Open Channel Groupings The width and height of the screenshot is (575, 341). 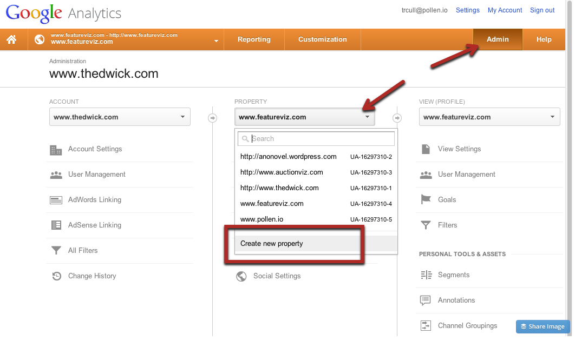tap(468, 326)
